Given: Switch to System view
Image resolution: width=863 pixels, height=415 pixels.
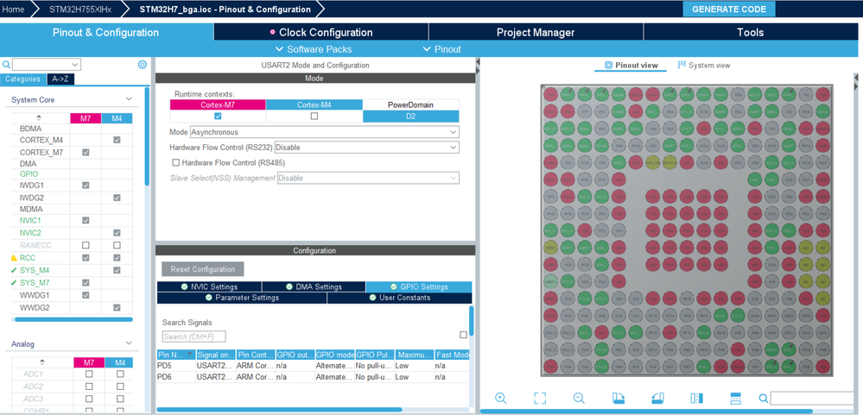Looking at the screenshot, I should coord(704,65).
